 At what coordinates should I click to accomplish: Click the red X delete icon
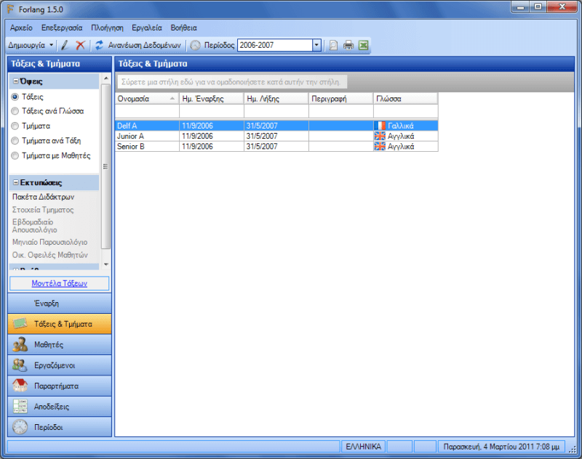coord(80,45)
